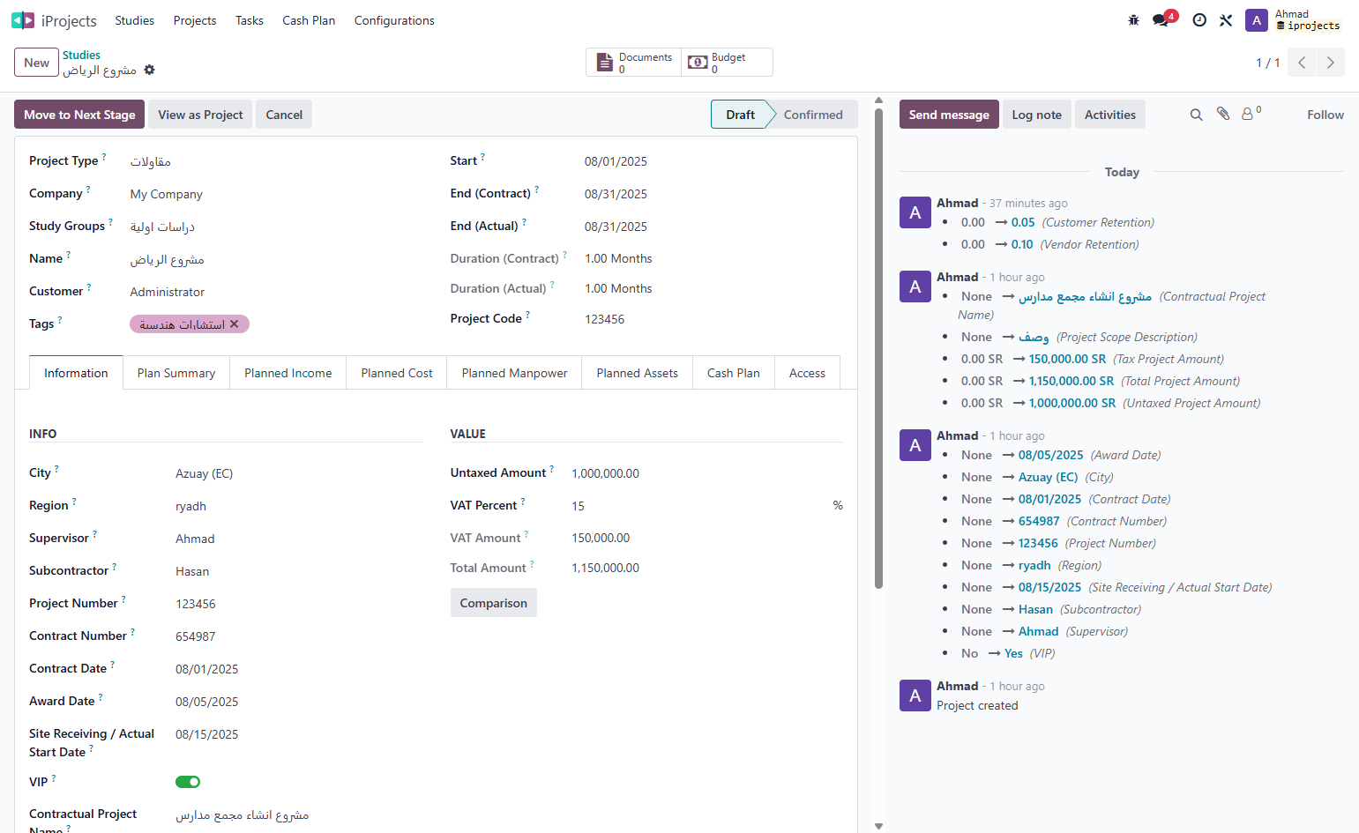Go to the previous record arrow
This screenshot has width=1359, height=833.
[1302, 63]
